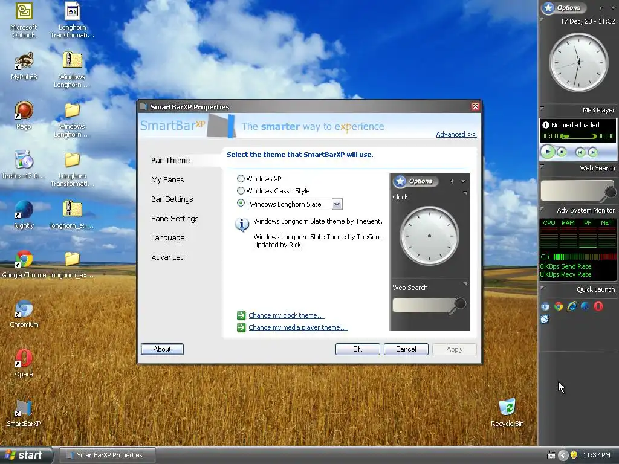Open the sidebar down-arrow menu beside Options
Viewport: 619px width, 464px height.
pyautogui.click(x=613, y=8)
